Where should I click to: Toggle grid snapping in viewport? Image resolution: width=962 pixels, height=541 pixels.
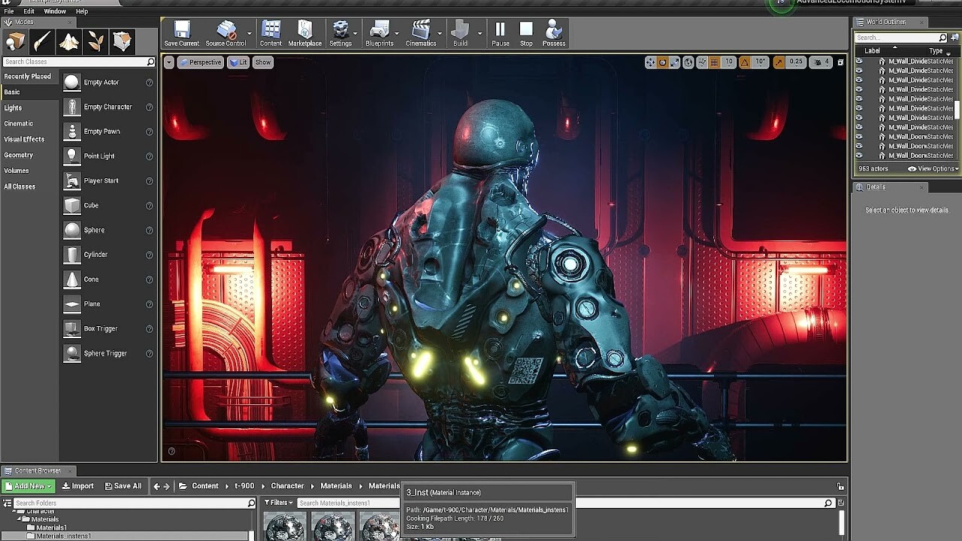tap(714, 62)
